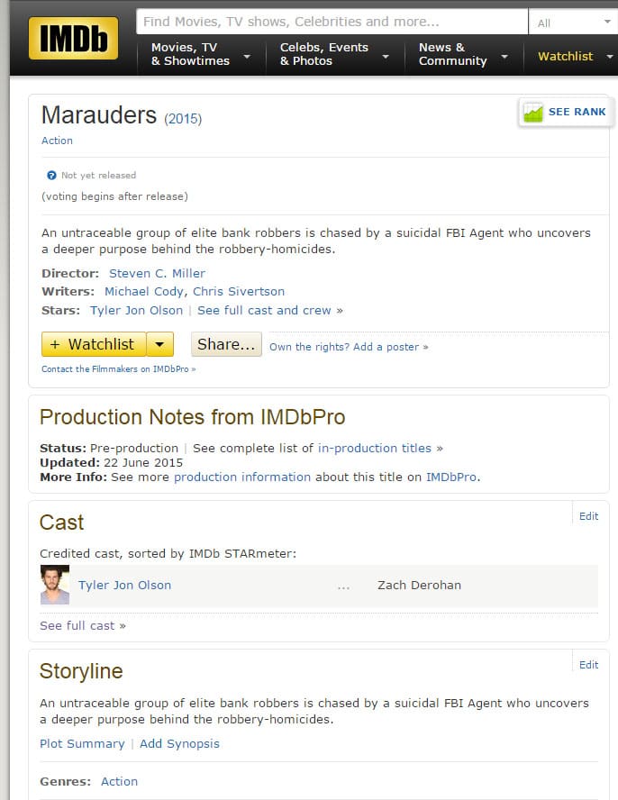Click the (2015) year beside title
The image size is (618, 800).
[183, 119]
